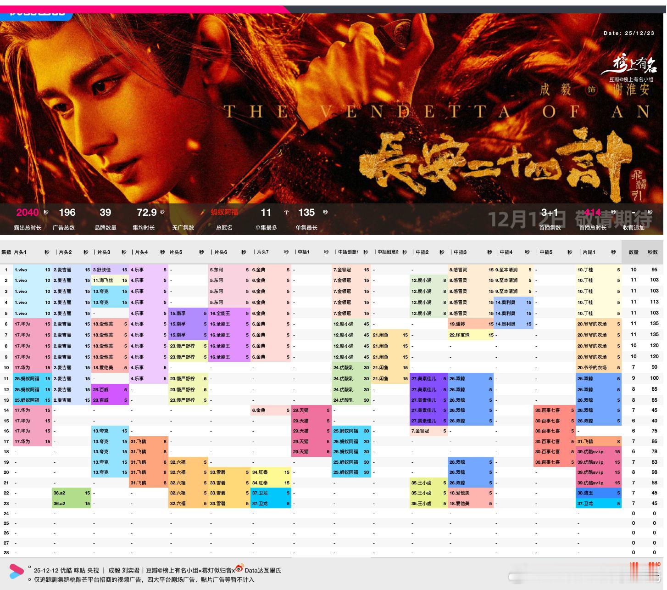Click the 无广集数 label
The image size is (667, 590).
[183, 228]
